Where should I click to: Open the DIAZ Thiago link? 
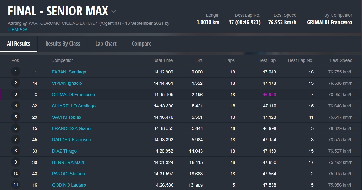pyautogui.click(x=64, y=151)
